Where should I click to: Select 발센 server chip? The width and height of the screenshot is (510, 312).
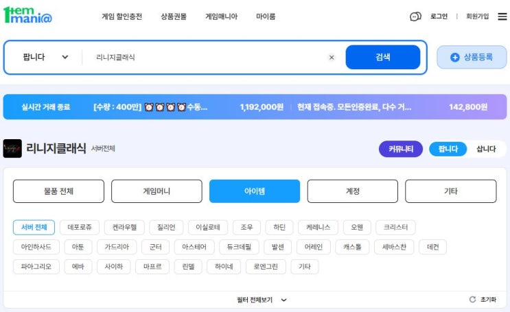coord(278,247)
